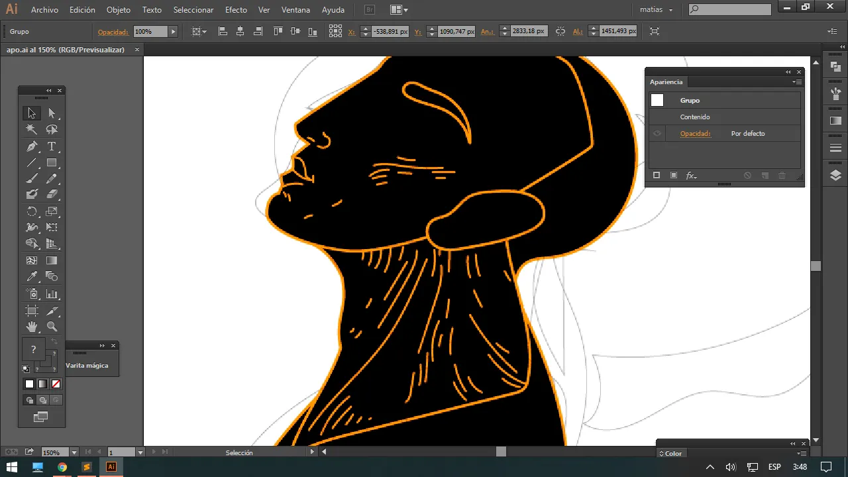Click Add New Fill in Apariencia panel
This screenshot has height=477, width=848.
[x=674, y=176]
